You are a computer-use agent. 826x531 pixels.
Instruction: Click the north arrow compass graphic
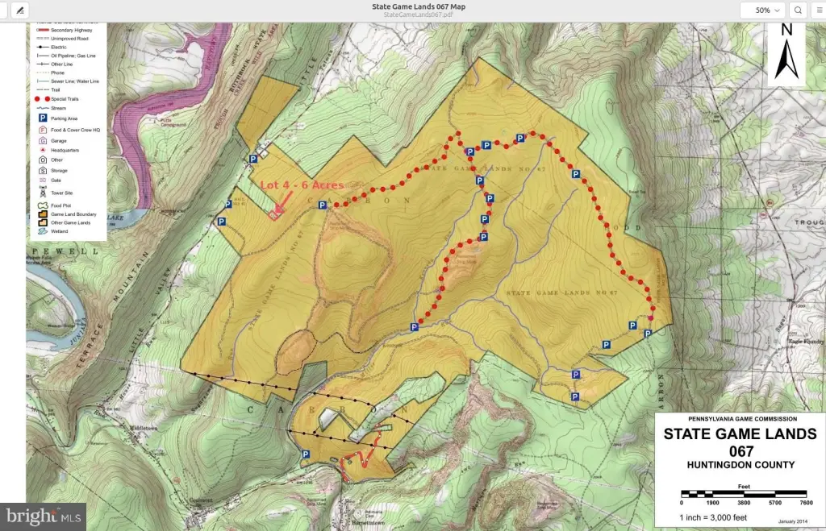click(786, 55)
